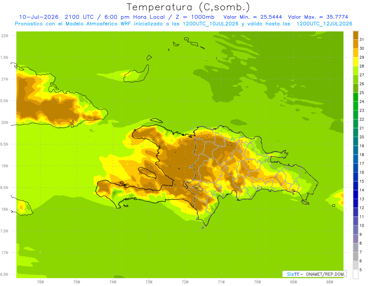Click the gray swatch between 6 and 7
370x286 pixels.
tap(356, 256)
